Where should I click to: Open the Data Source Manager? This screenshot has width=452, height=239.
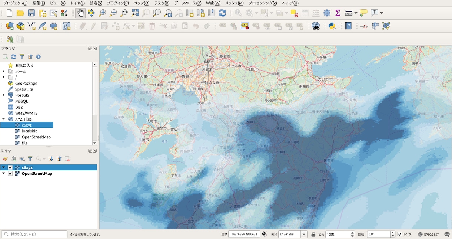10,26
